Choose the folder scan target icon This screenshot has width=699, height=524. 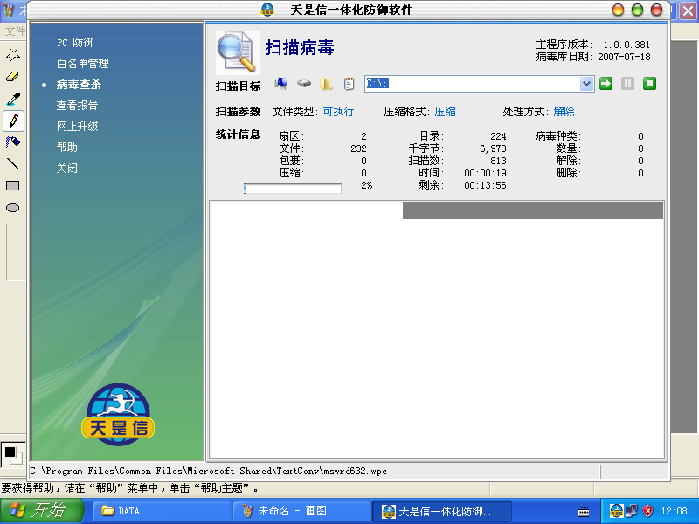pos(326,83)
